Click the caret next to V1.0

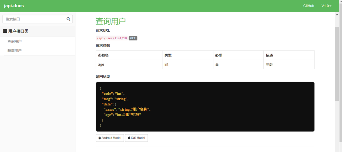[330, 6]
